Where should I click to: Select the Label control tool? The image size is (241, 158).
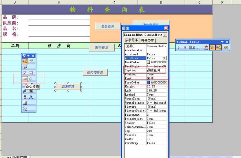coord(31,97)
